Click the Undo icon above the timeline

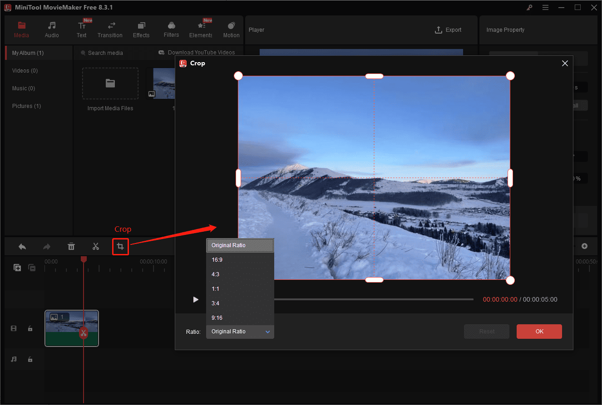[x=22, y=246]
